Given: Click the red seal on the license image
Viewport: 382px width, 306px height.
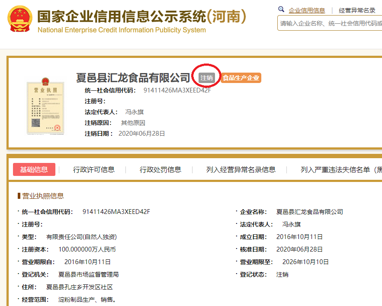Looking at the screenshot, I should [x=57, y=128].
